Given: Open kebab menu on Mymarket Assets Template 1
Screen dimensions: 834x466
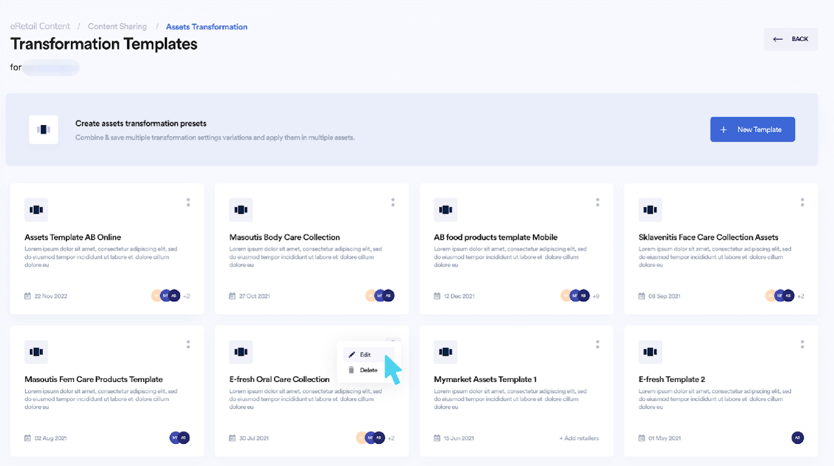Looking at the screenshot, I should pyautogui.click(x=597, y=344).
